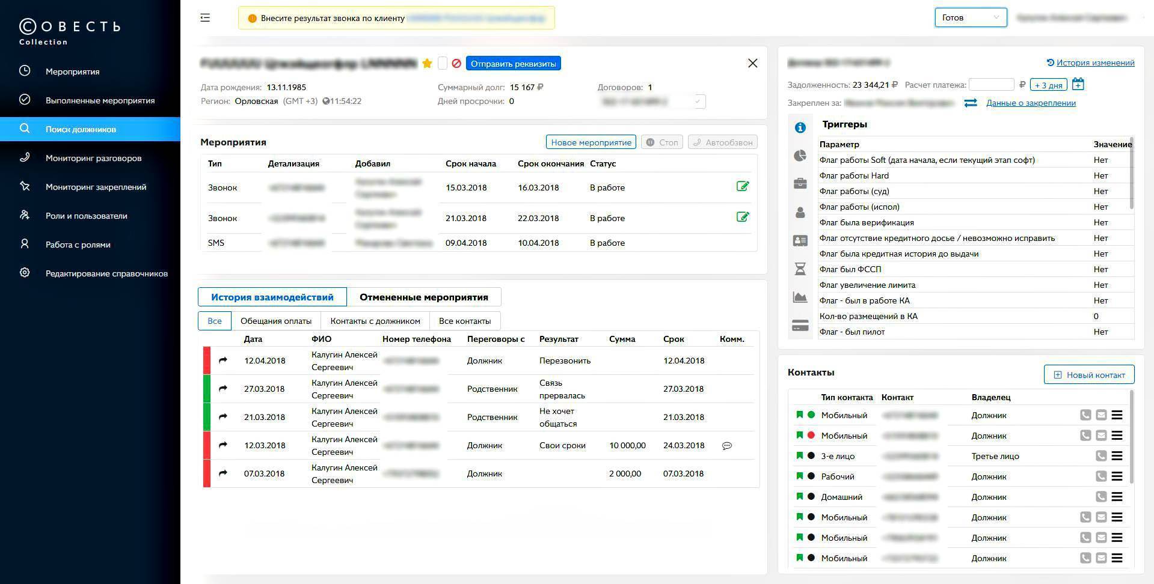Open Мероприятия in sidebar
Screen dimensions: 1154x584
tap(90, 71)
